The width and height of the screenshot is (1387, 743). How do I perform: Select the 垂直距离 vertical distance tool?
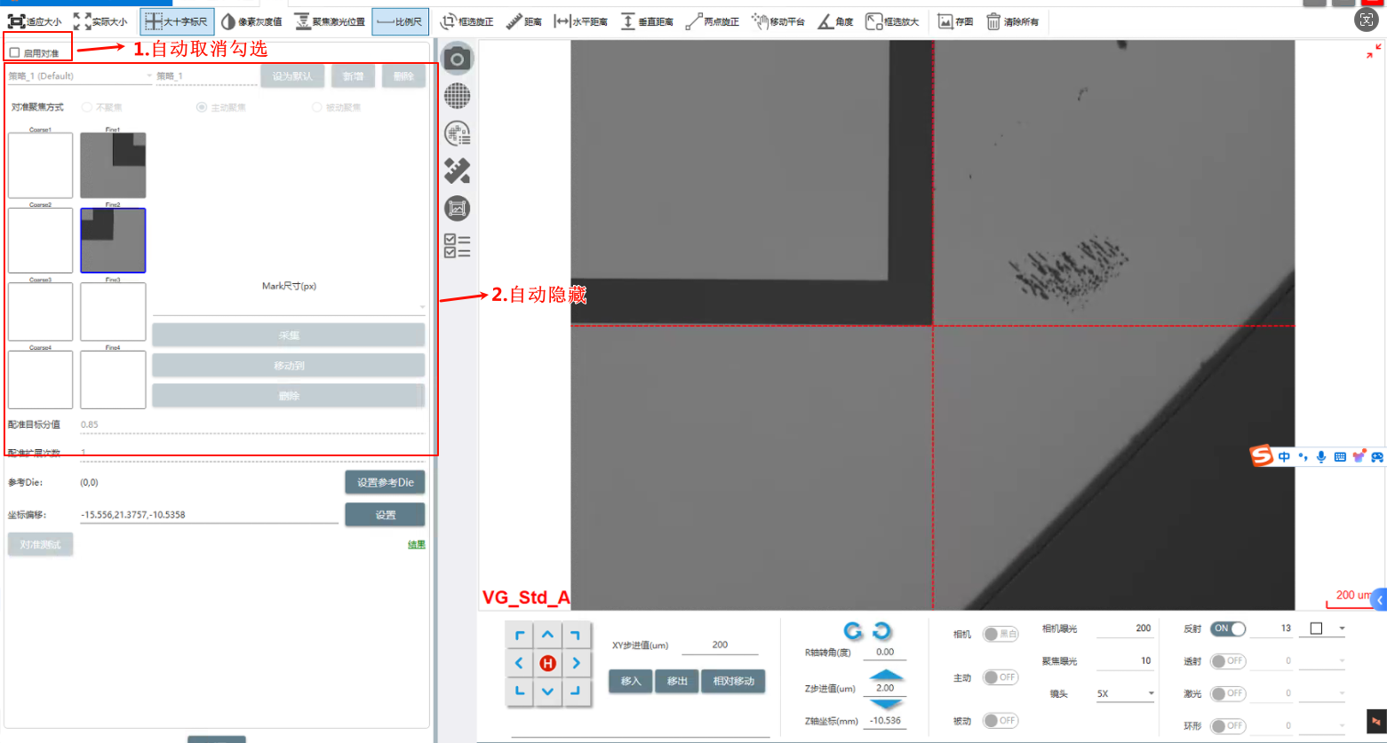click(x=647, y=21)
